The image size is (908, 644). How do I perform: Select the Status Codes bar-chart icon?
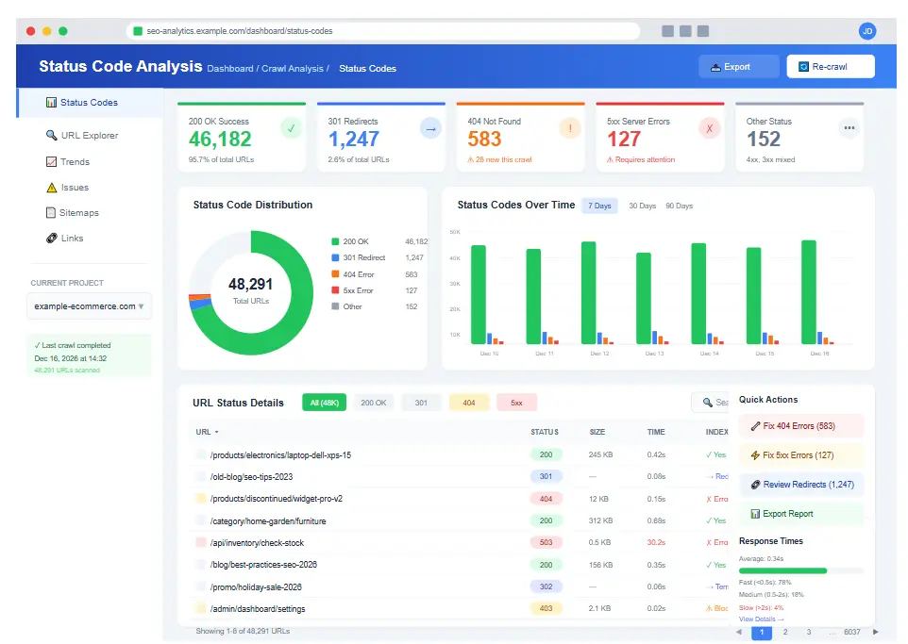[51, 103]
